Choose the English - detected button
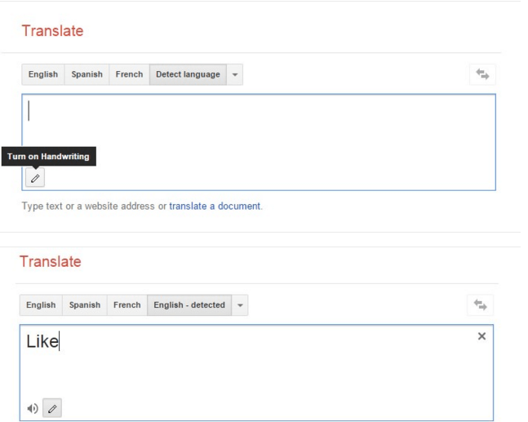This screenshot has height=422, width=528. [189, 305]
